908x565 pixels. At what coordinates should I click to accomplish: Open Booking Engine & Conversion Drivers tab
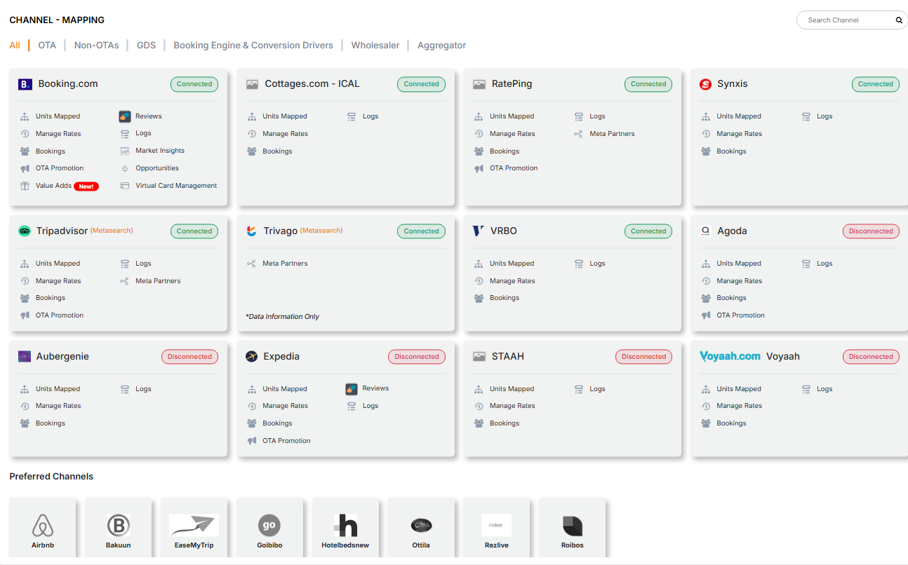253,46
